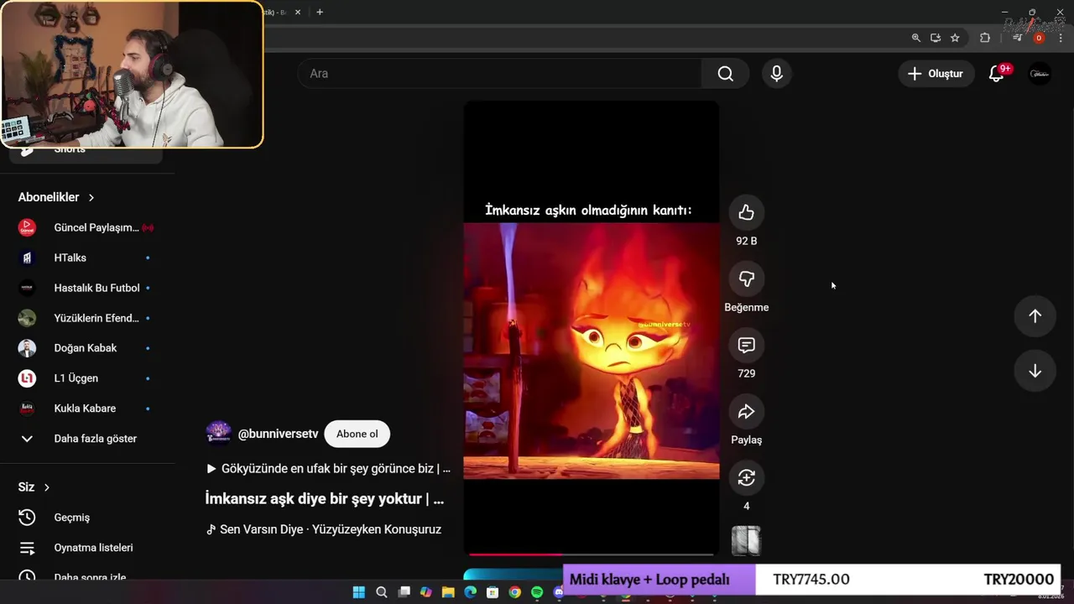
Task: Click the remix icon with count 4
Action: 746,478
